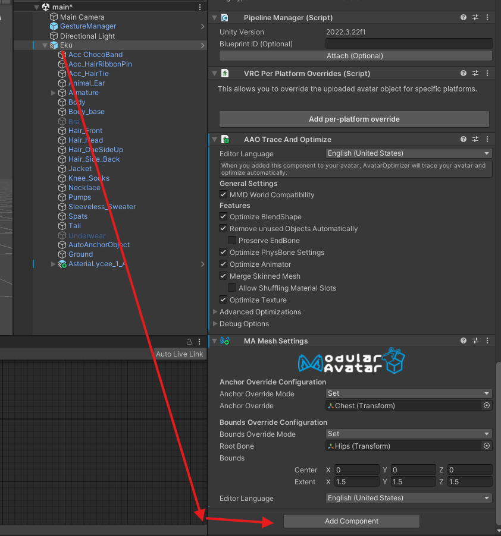Open MA Mesh Settings more options menu
The width and height of the screenshot is (501, 536).
487,341
